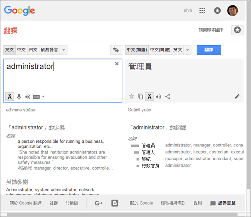Open 說明 help footer link

pos(198,203)
